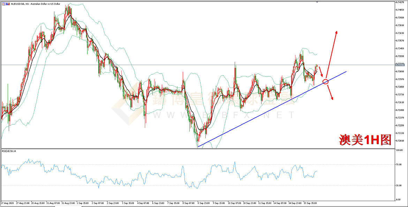Click the 30.00 level on RSI scale
The image size is (408, 207).
[399, 185]
